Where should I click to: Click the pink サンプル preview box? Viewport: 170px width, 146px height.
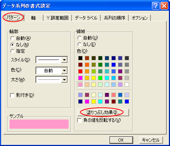(x=39, y=124)
